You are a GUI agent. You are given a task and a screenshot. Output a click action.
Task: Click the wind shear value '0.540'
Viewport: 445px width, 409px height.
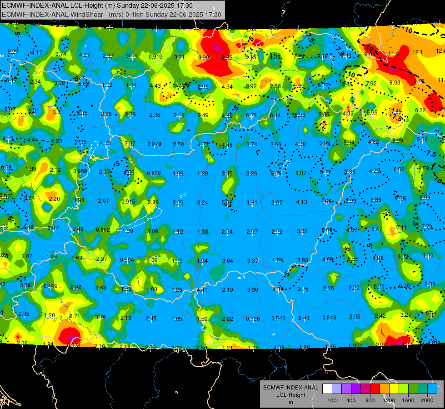click(x=278, y=319)
